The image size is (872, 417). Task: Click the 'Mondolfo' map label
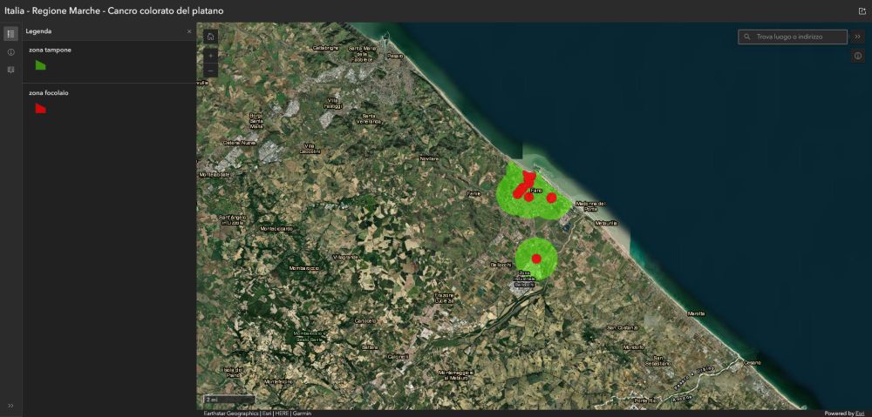click(633, 347)
